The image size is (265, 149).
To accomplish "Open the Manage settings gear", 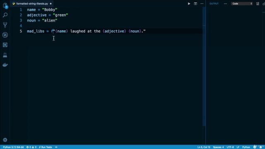I will click(5, 140).
